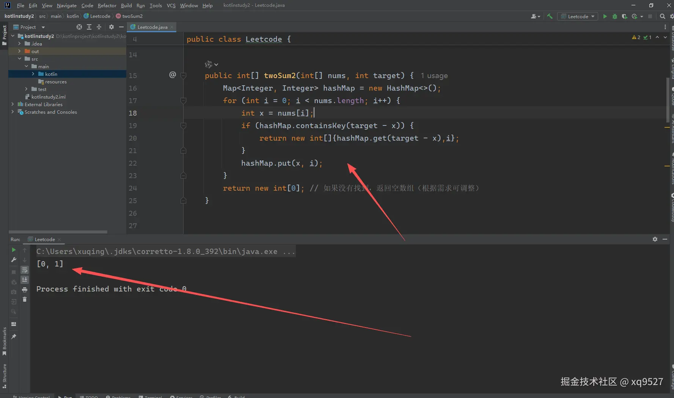Select the resources folder in the tree
Screen dimensions: 674x398
tap(56, 81)
